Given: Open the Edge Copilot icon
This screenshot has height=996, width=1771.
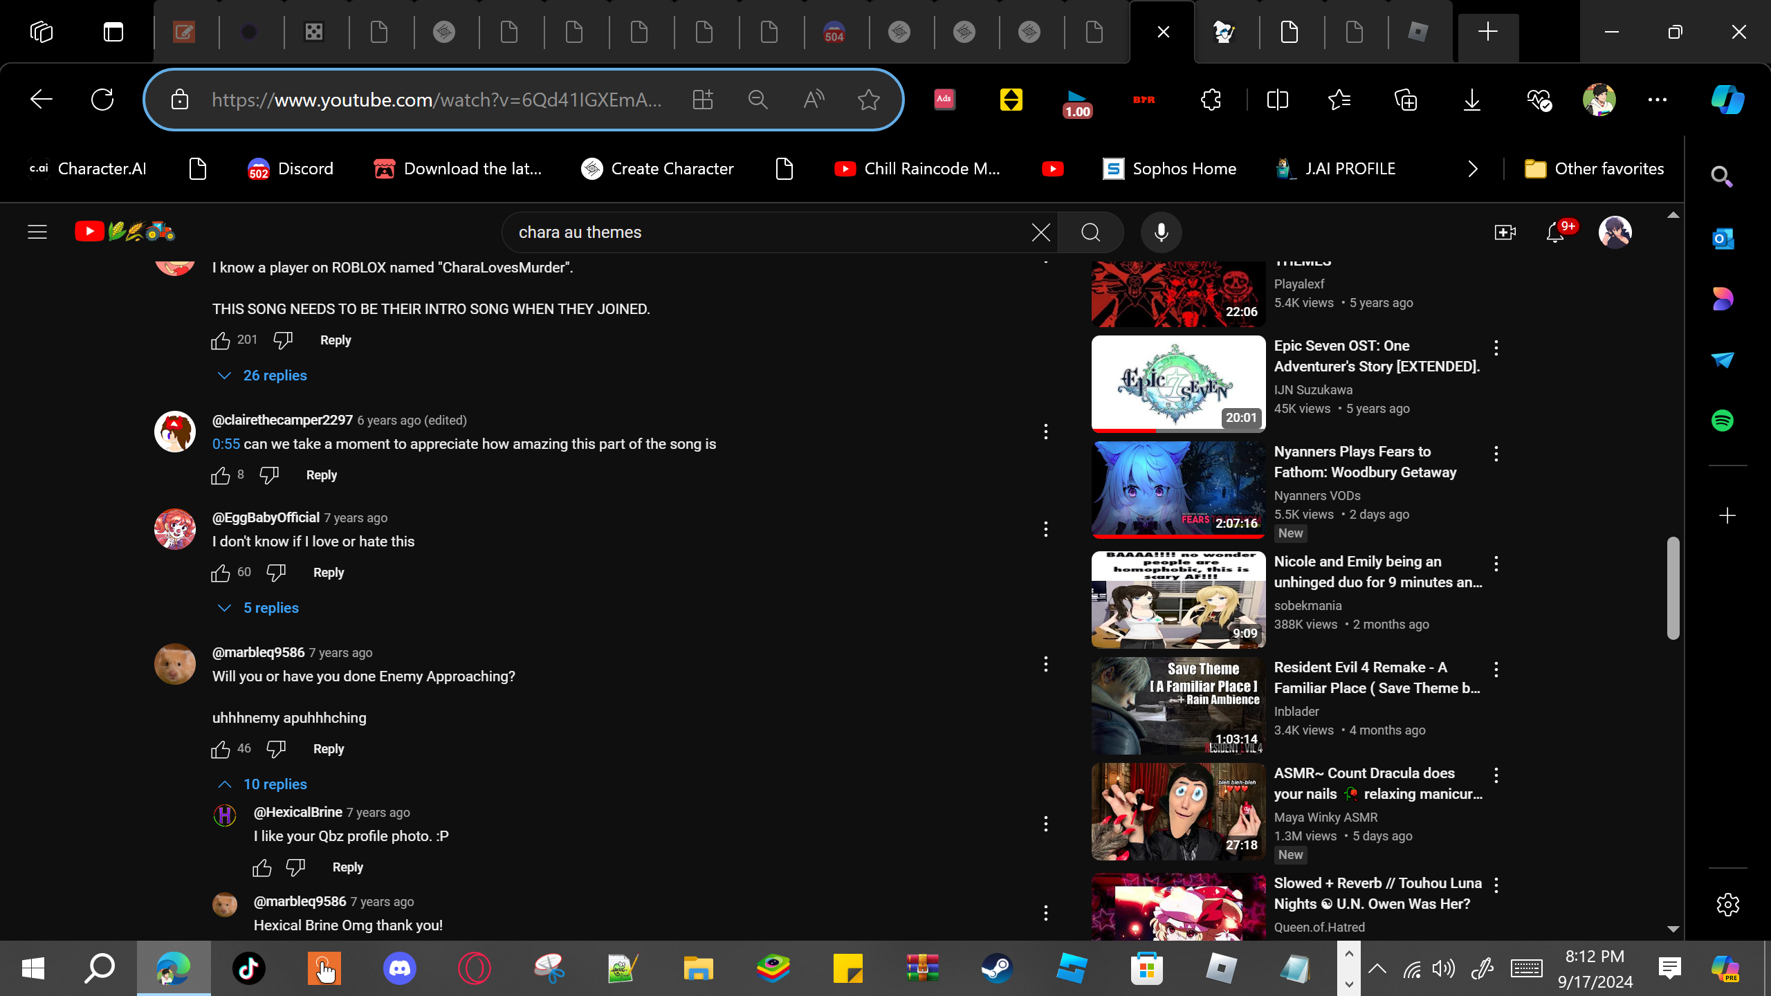Looking at the screenshot, I should (x=1727, y=100).
